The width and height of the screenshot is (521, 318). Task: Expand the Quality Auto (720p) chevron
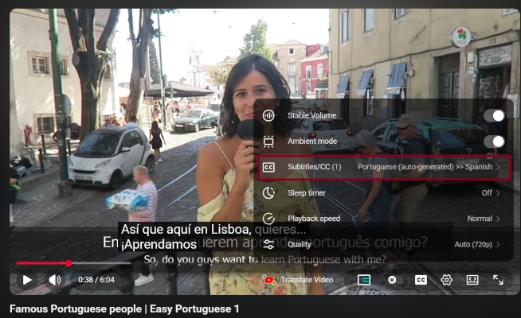point(498,244)
